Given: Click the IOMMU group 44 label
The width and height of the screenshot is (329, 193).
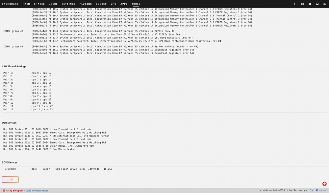Looking at the screenshot, I should [x=14, y=47].
